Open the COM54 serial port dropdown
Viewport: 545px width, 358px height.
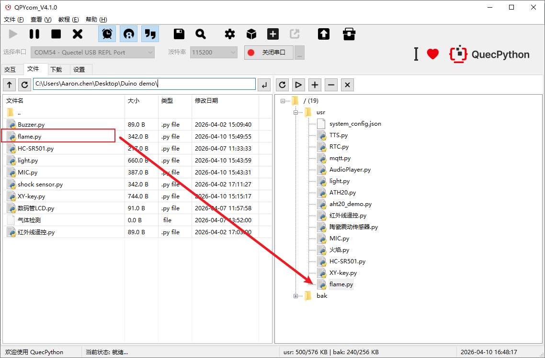(93, 52)
